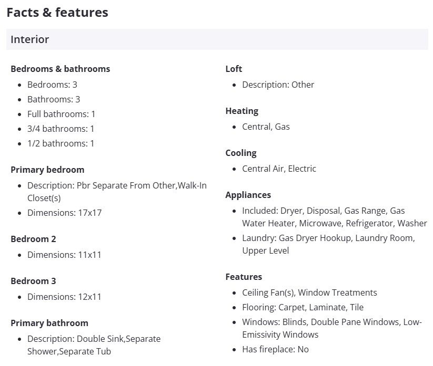Click the Bedrooms: 3 list item
The image size is (433, 366).
click(53, 85)
